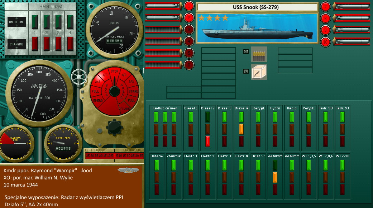The image size is (373, 208).
Task: Click the torpedo tube 1 red button
Action: pos(189,6)
